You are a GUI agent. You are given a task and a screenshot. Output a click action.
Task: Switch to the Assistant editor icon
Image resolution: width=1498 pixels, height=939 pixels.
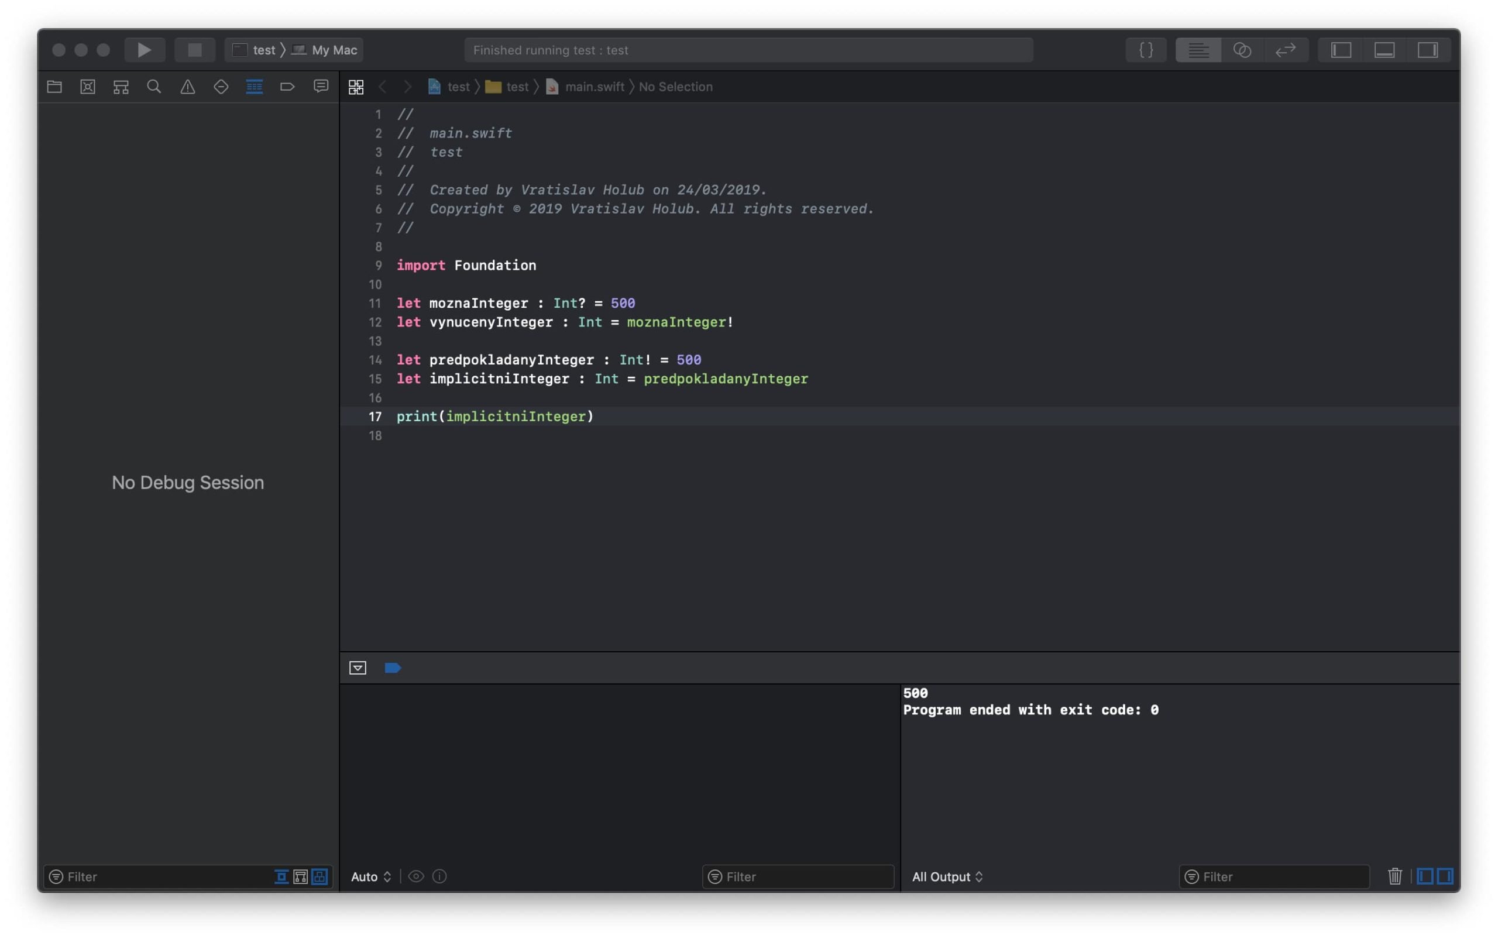pos(1242,50)
